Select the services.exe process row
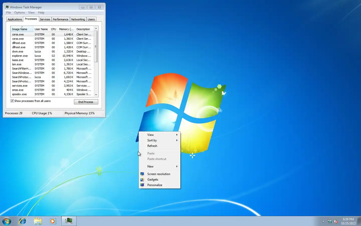361x226 pixels. (x=52, y=86)
